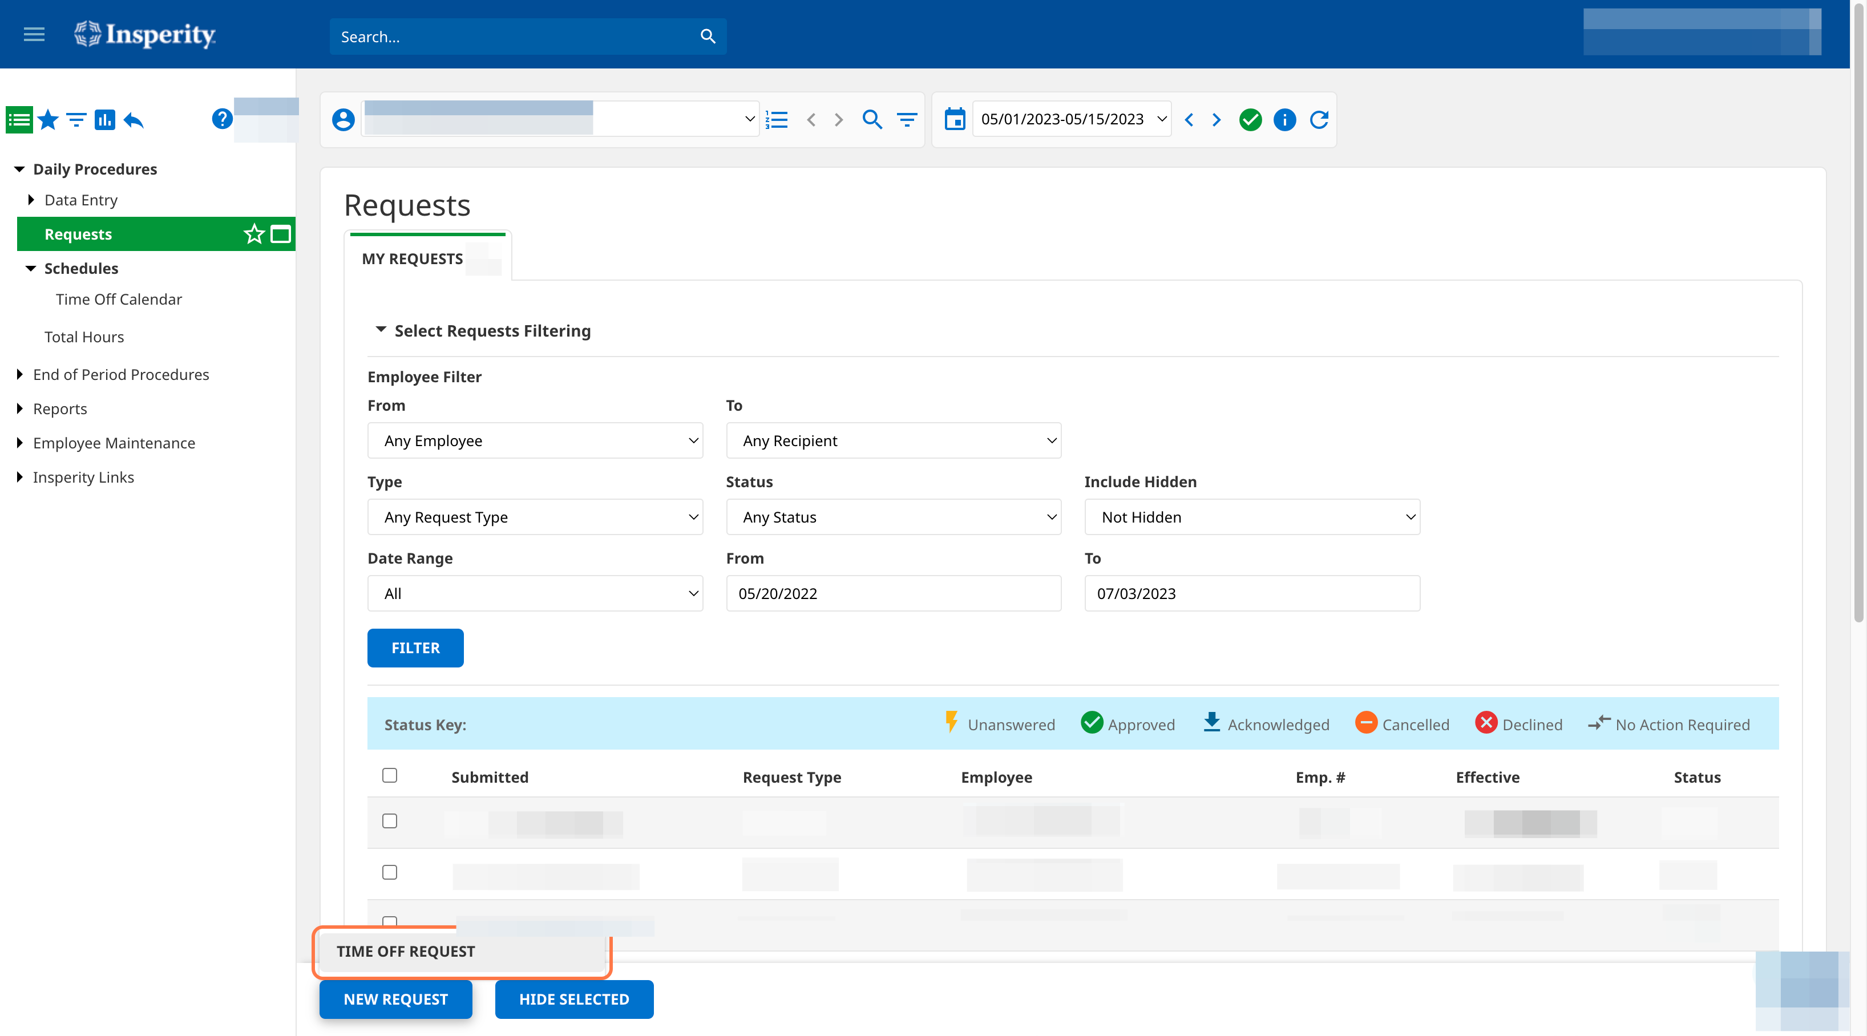The image size is (1867, 1036).
Task: Open the employee filter icon
Action: click(907, 120)
